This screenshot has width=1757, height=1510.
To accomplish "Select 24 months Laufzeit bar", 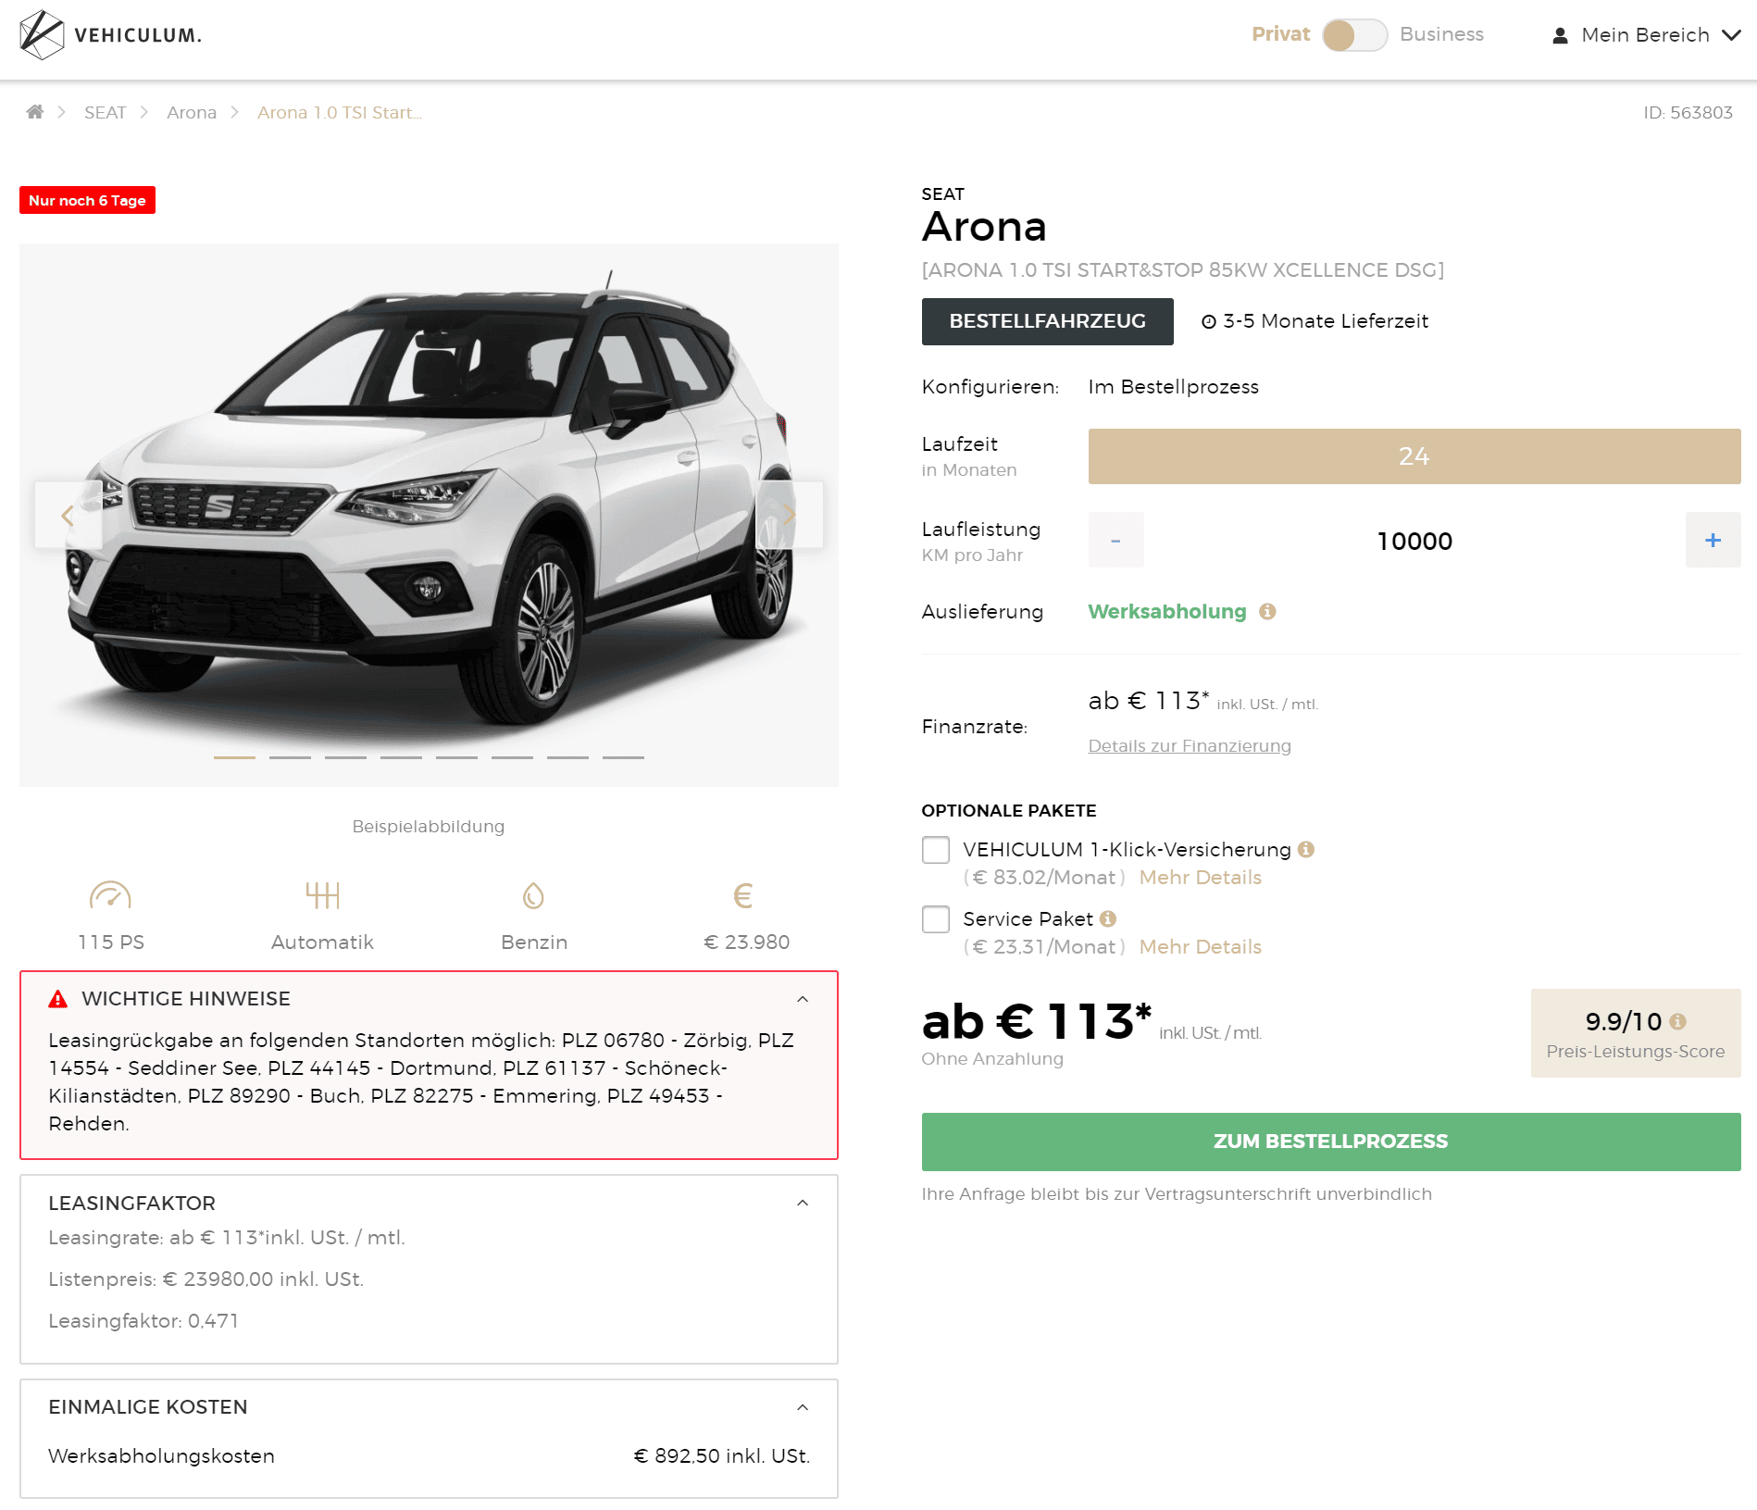I will pos(1414,456).
